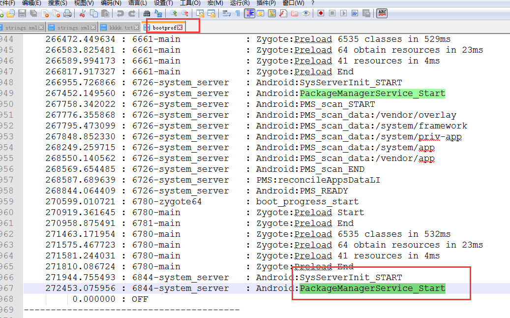Toggle the indent guide button

click(x=249, y=13)
